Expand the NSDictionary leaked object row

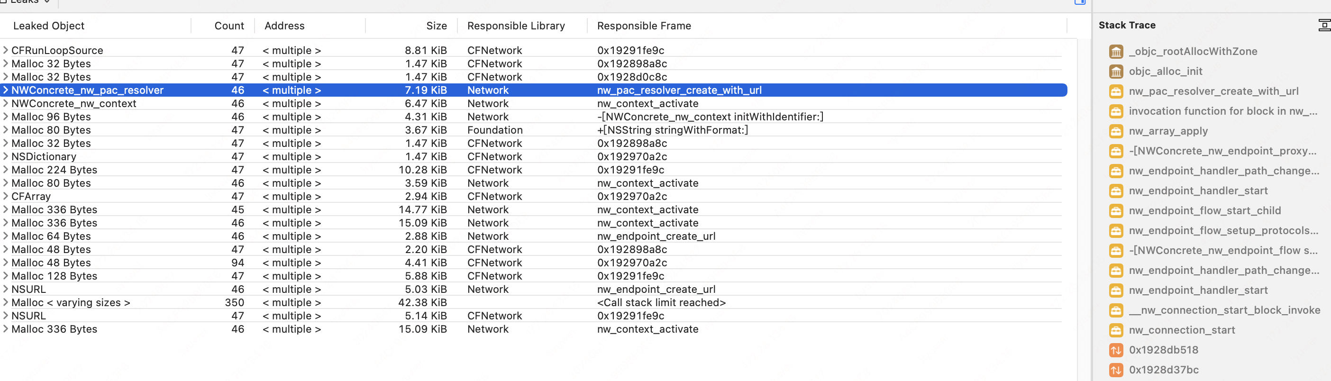click(x=6, y=156)
